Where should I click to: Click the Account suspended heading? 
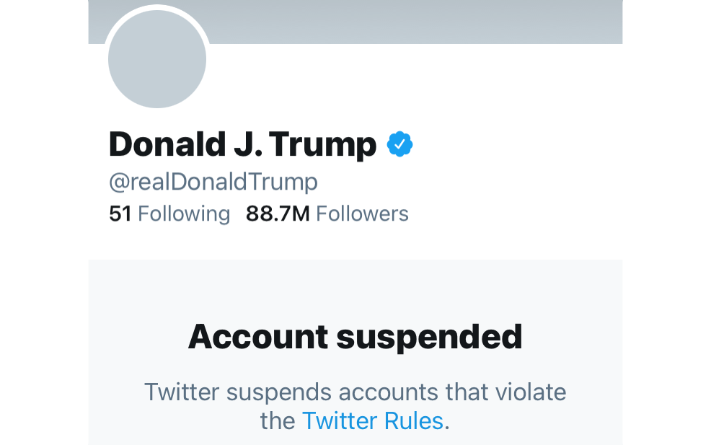click(x=355, y=337)
